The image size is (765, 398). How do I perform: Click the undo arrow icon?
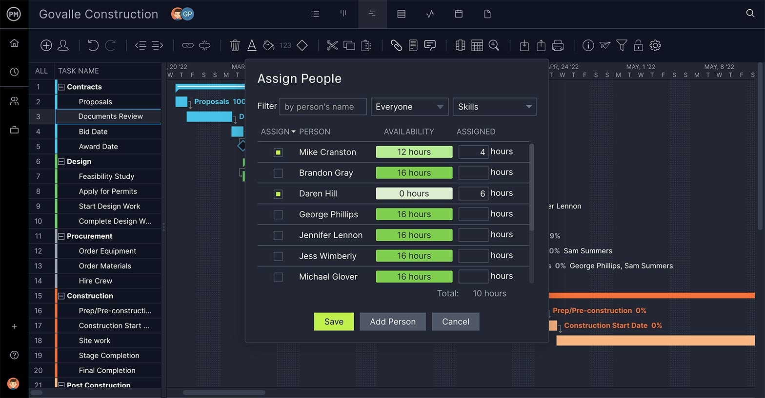(93, 46)
